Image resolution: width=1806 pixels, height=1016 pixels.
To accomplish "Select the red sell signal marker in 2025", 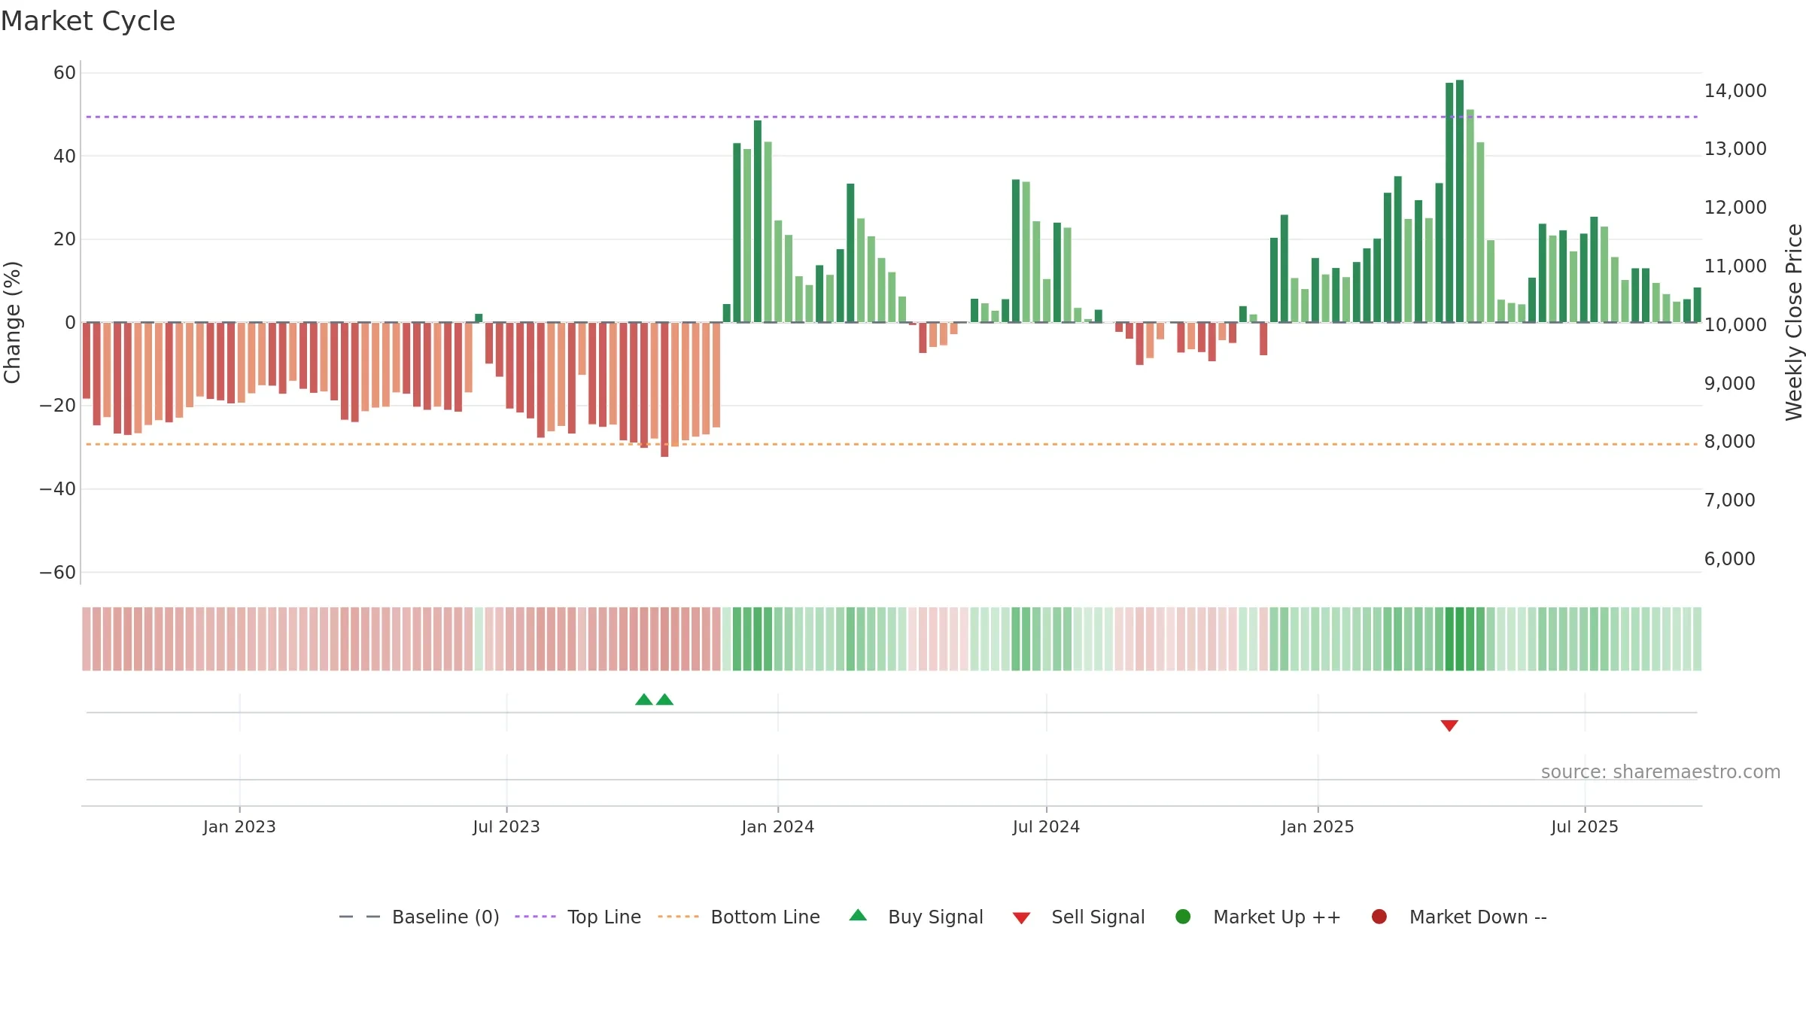I will pyautogui.click(x=1449, y=725).
